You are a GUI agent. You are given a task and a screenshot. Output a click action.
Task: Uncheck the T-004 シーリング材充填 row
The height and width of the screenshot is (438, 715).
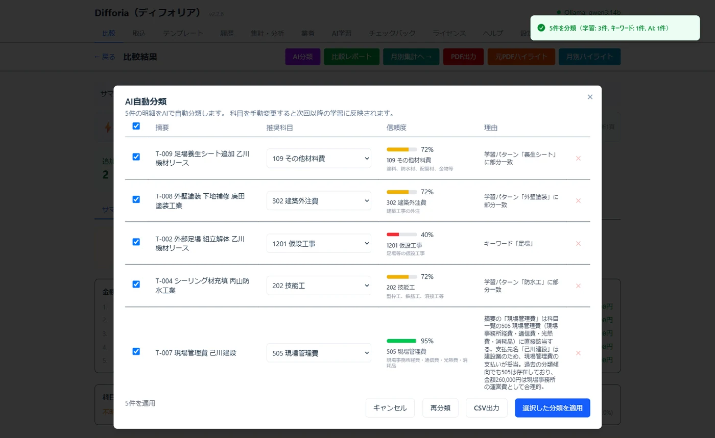(x=136, y=284)
